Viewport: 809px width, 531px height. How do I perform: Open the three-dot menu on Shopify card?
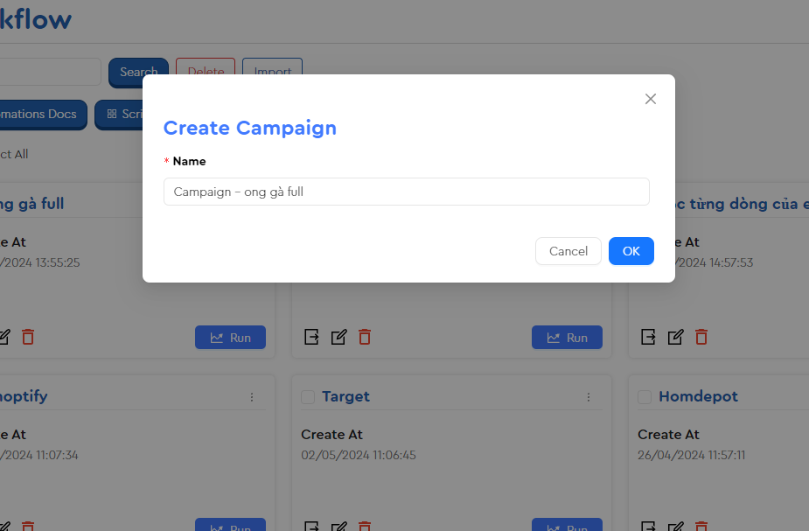pos(252,397)
